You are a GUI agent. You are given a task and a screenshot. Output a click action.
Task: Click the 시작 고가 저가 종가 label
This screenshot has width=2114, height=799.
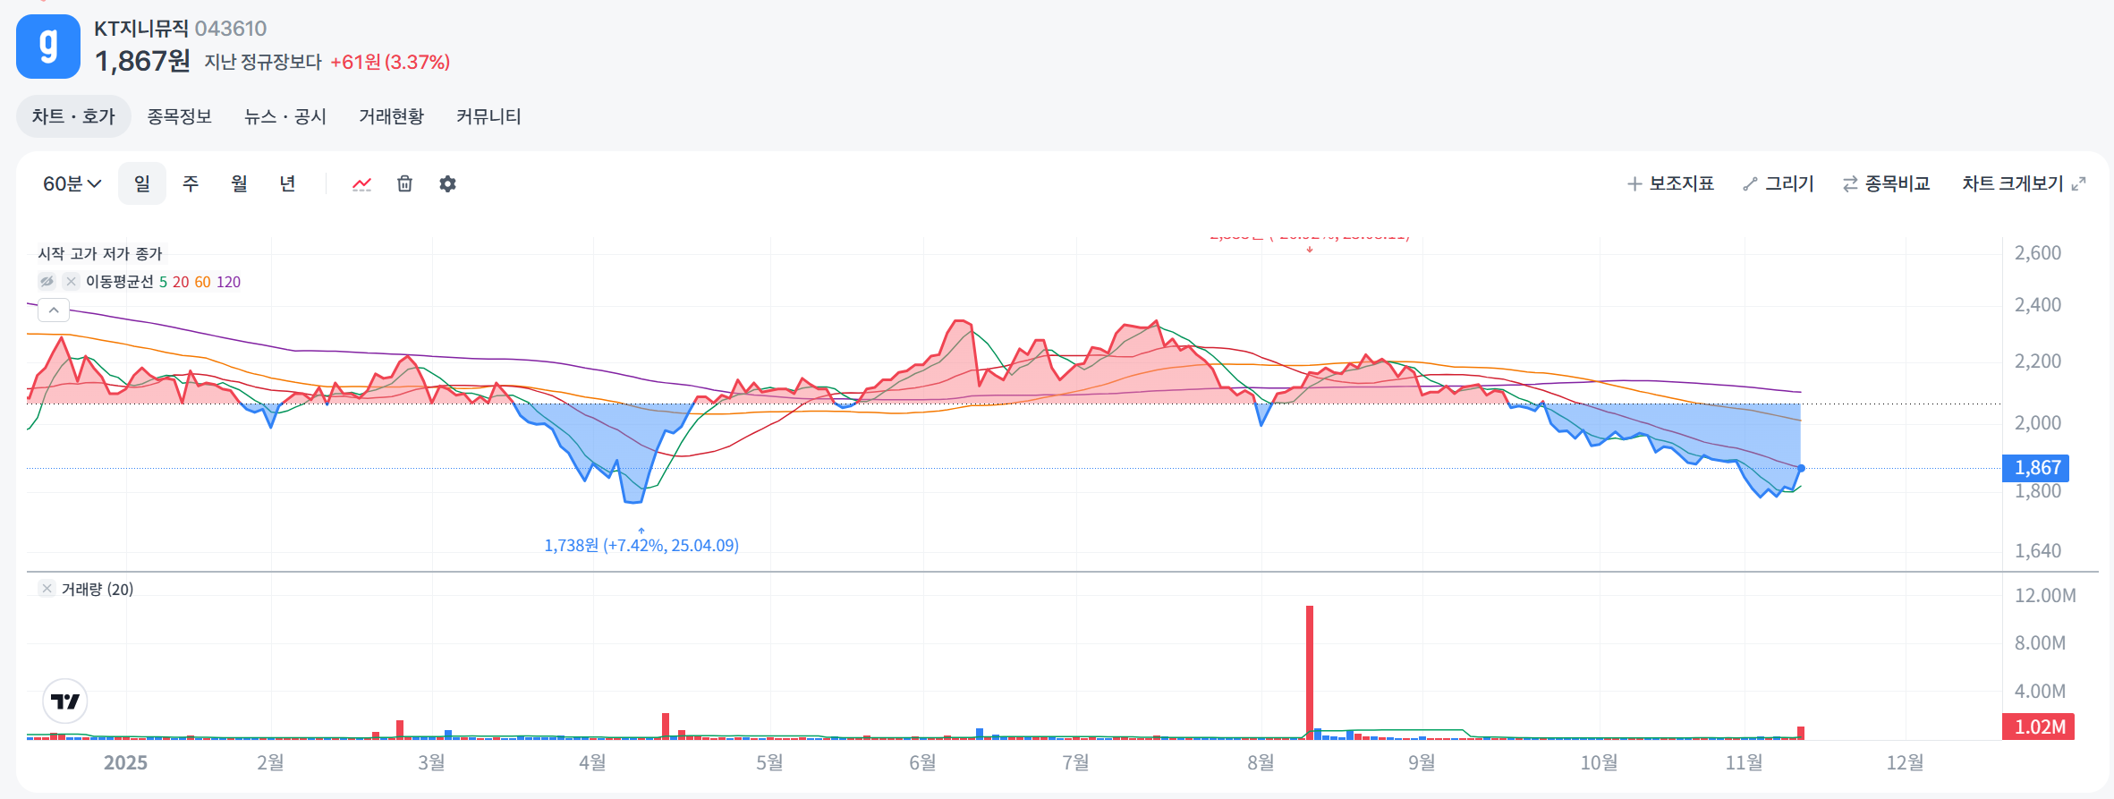[x=100, y=253]
